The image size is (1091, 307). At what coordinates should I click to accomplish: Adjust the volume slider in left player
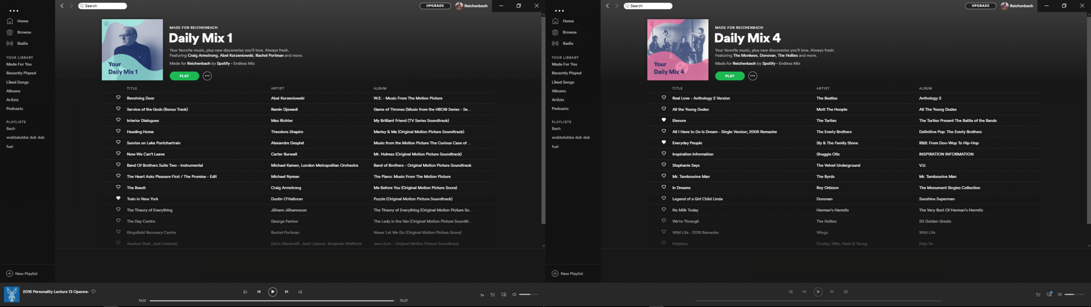(x=529, y=295)
